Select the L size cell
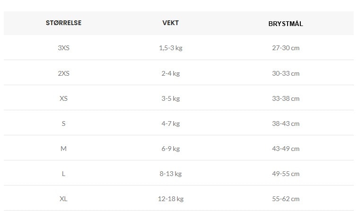Screen dimensions: 358x212 click(x=63, y=174)
